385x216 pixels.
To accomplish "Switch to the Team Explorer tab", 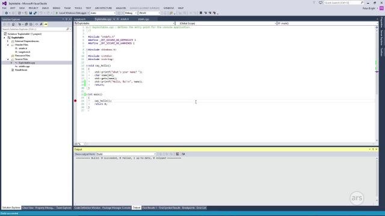I will pyautogui.click(x=64, y=208).
